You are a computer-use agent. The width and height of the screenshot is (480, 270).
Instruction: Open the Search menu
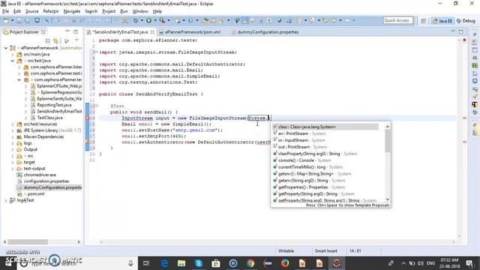(x=91, y=11)
